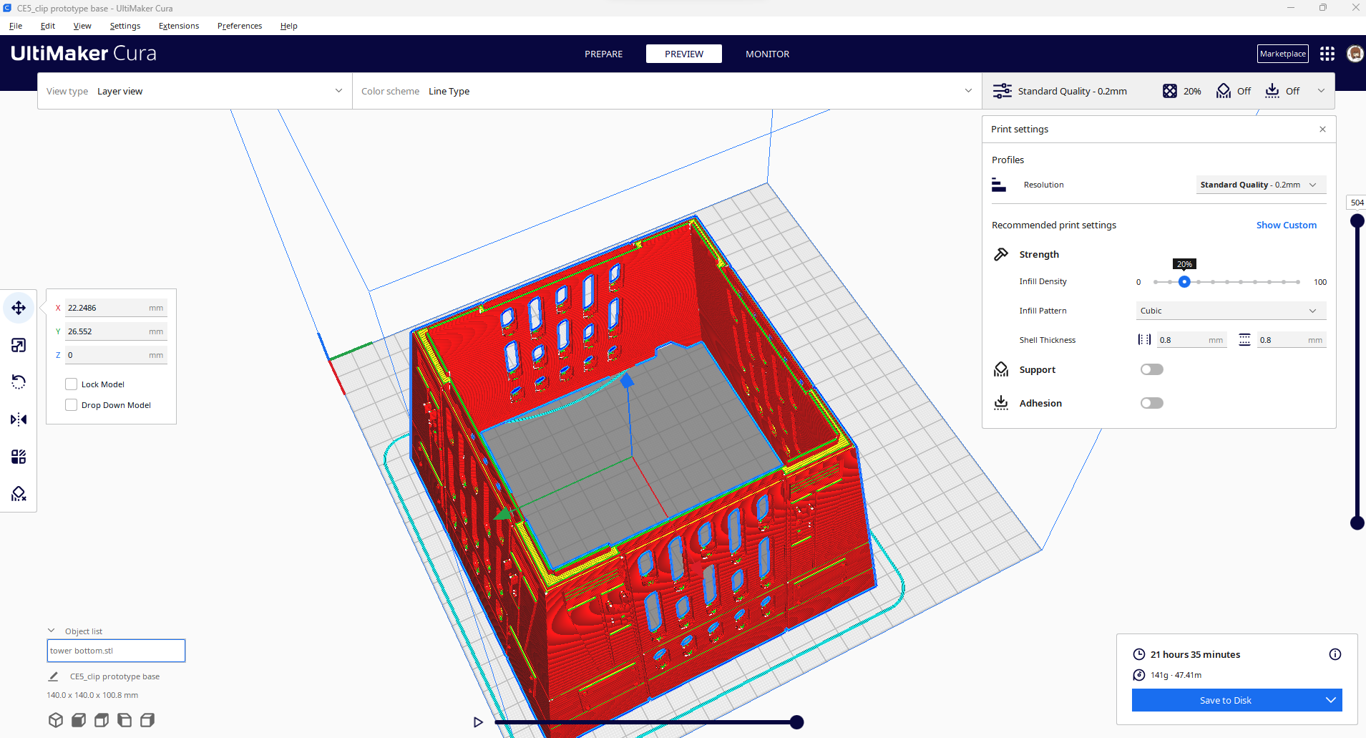Select the Support Blocker tool
This screenshot has height=738, width=1366.
tap(18, 494)
